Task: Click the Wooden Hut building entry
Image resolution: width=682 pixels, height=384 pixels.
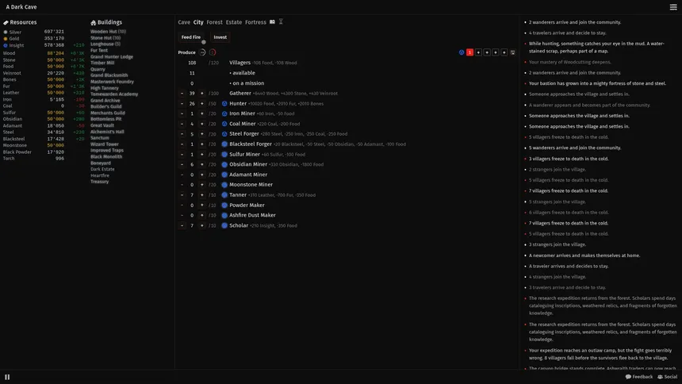Action: pyautogui.click(x=108, y=32)
